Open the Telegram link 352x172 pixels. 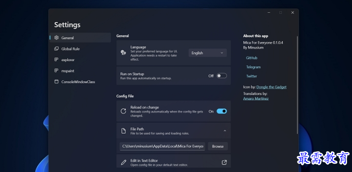253,67
